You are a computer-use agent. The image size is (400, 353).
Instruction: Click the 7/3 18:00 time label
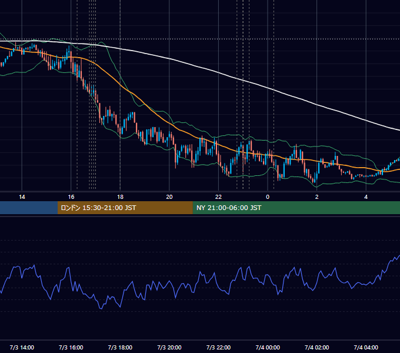click(120, 347)
